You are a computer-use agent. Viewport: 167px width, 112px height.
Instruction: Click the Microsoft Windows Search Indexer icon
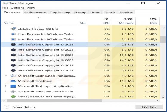pos(13,91)
